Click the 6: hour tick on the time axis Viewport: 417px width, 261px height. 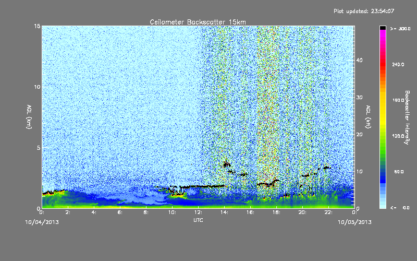120,212
